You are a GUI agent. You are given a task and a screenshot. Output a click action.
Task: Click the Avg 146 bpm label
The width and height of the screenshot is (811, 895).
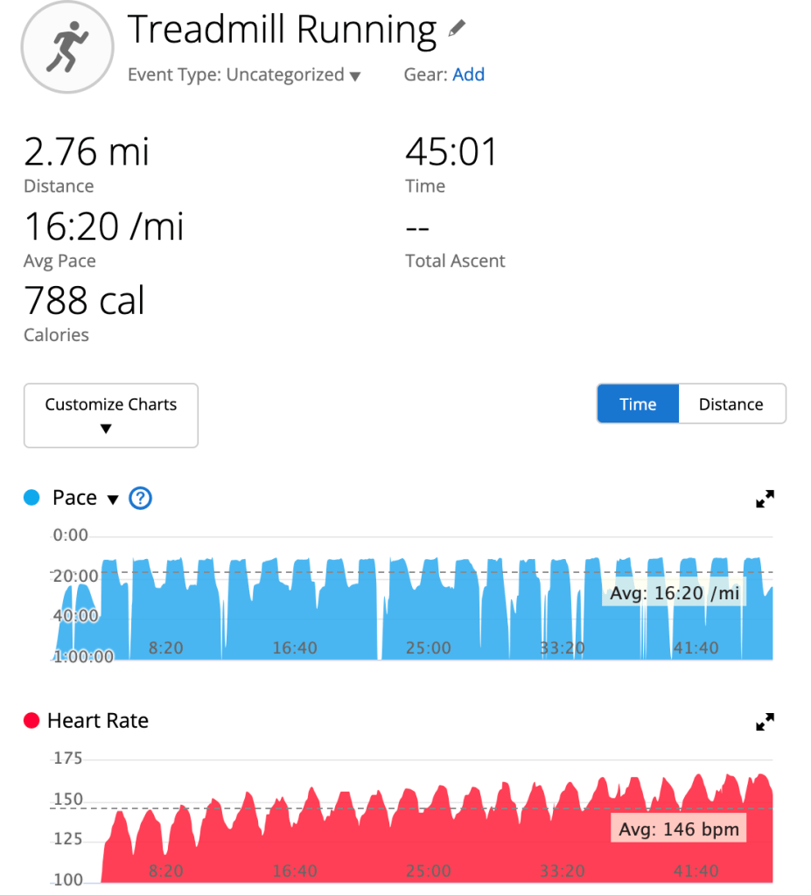(x=679, y=829)
